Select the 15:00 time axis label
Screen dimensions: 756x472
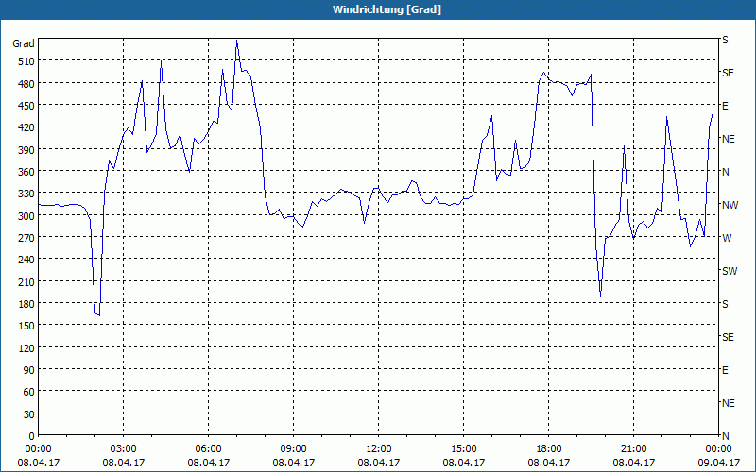464,449
